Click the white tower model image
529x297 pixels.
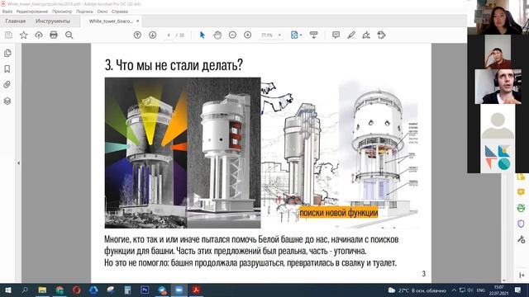(x=224, y=153)
